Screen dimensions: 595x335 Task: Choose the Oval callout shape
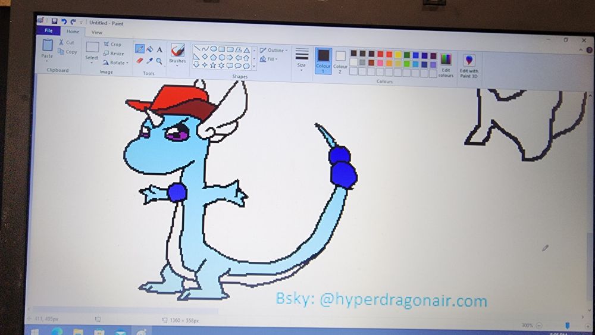coord(239,66)
